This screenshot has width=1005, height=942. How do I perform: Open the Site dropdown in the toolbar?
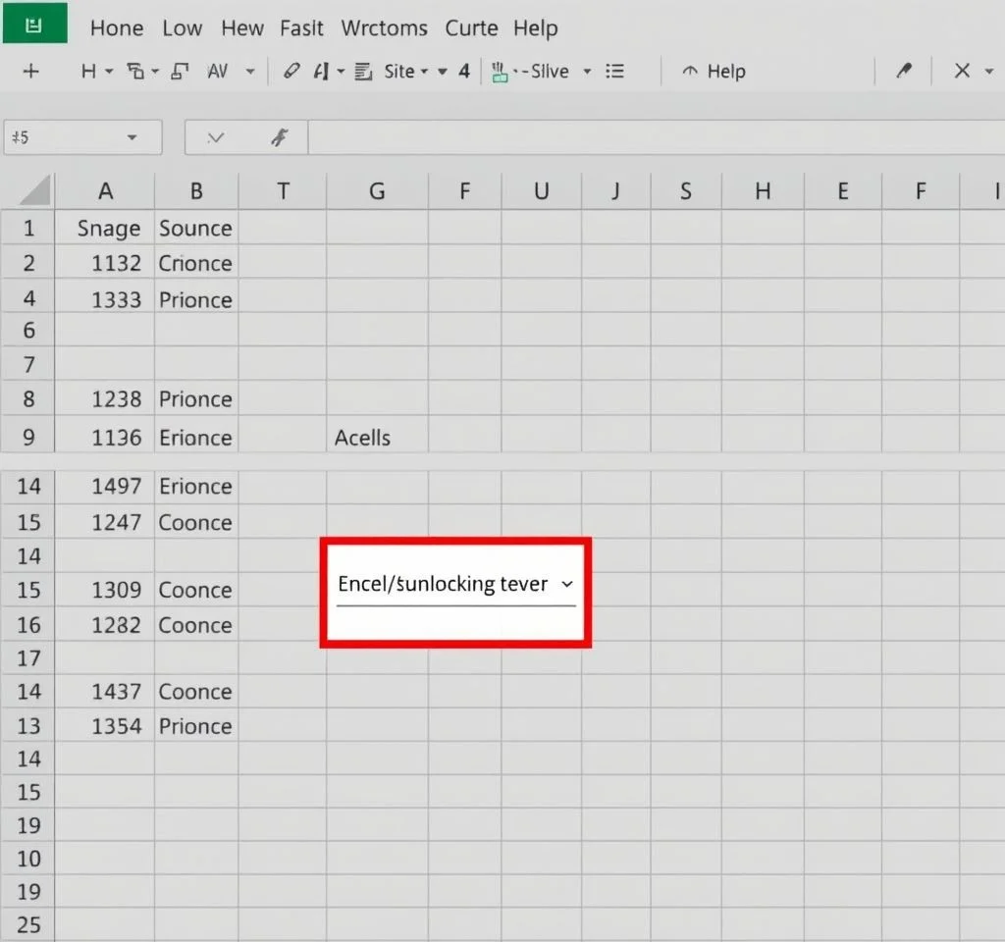point(406,72)
